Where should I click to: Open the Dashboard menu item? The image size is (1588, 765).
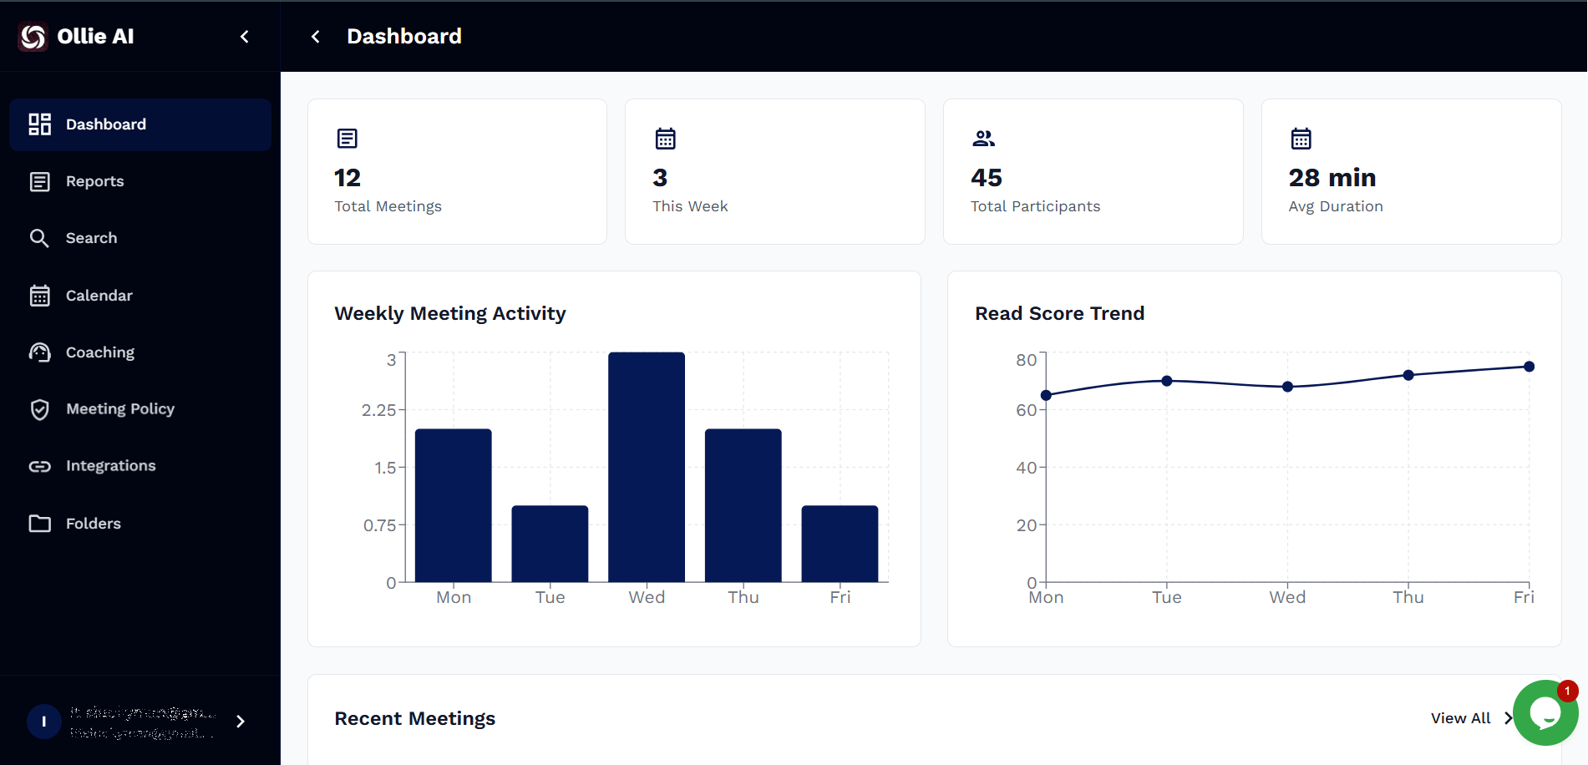pos(140,124)
